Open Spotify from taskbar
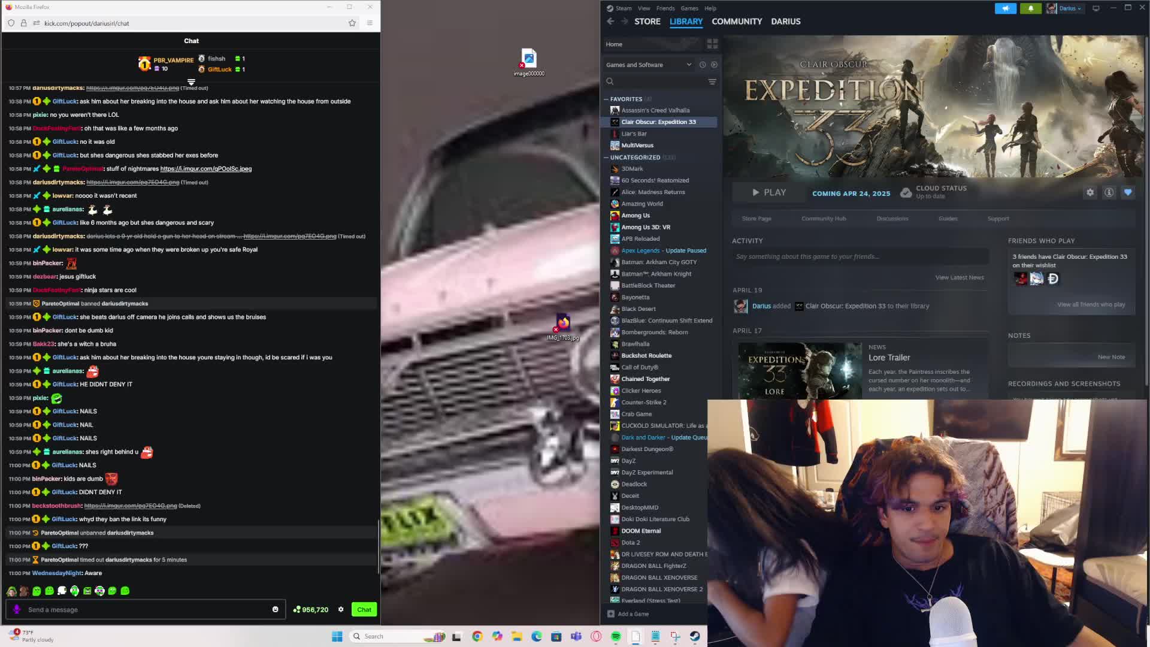Screen dimensions: 1150x647 616,636
